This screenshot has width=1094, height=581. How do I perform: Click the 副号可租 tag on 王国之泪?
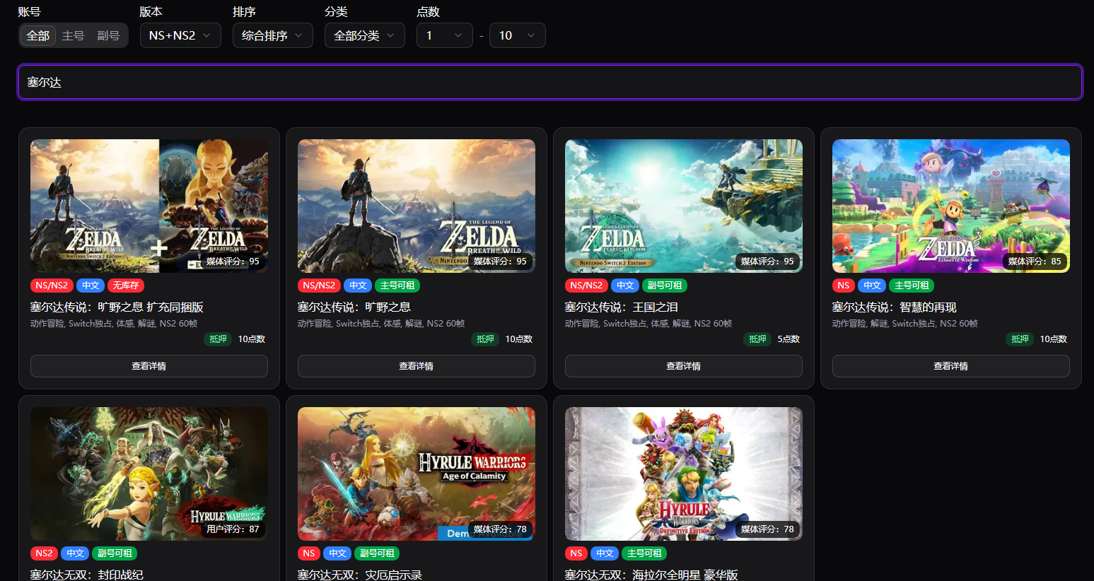tap(663, 286)
